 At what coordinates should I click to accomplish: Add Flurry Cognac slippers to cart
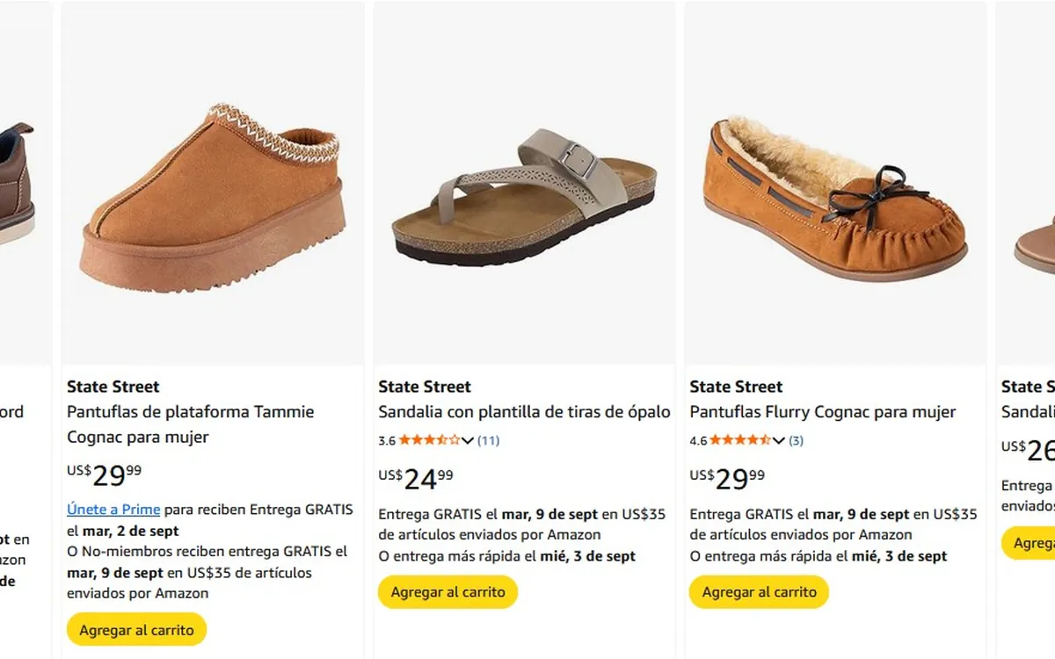point(759,592)
